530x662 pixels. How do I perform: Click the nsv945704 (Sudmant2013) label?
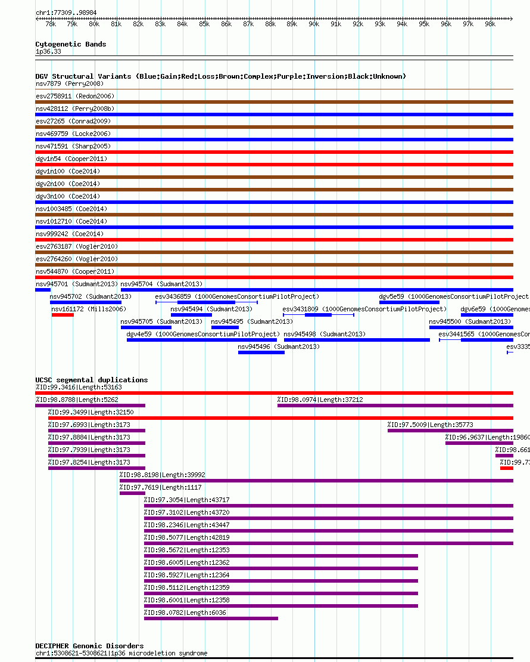(161, 284)
